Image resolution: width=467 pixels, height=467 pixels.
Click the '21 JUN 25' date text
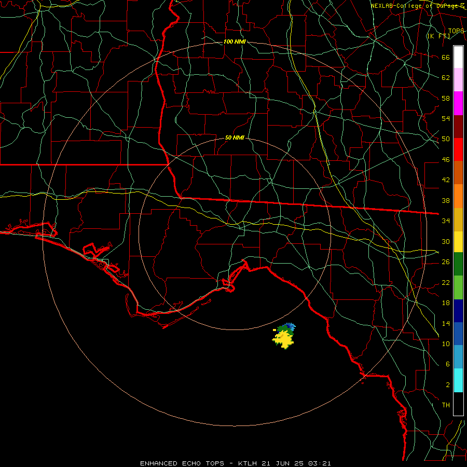click(283, 463)
